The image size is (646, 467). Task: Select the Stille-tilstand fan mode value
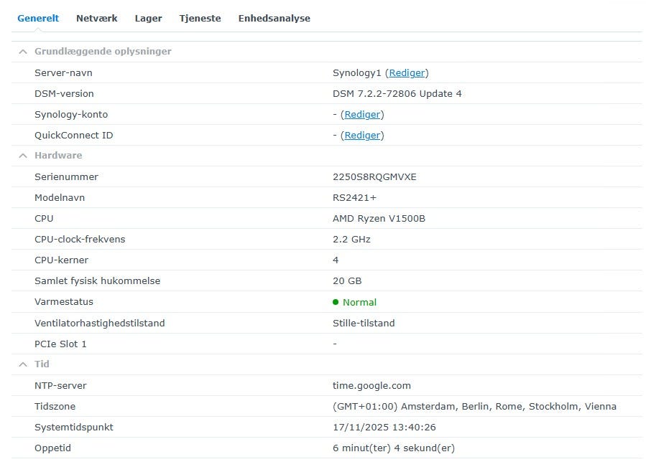[364, 323]
